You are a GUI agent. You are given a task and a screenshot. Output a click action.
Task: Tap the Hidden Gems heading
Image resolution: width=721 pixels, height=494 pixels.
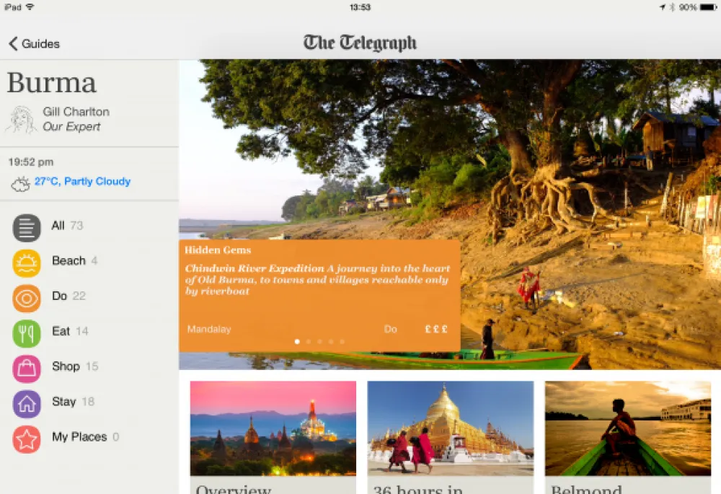218,250
